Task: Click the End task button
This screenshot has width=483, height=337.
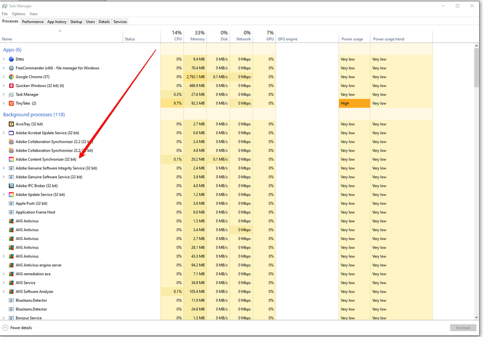Action: (463, 328)
